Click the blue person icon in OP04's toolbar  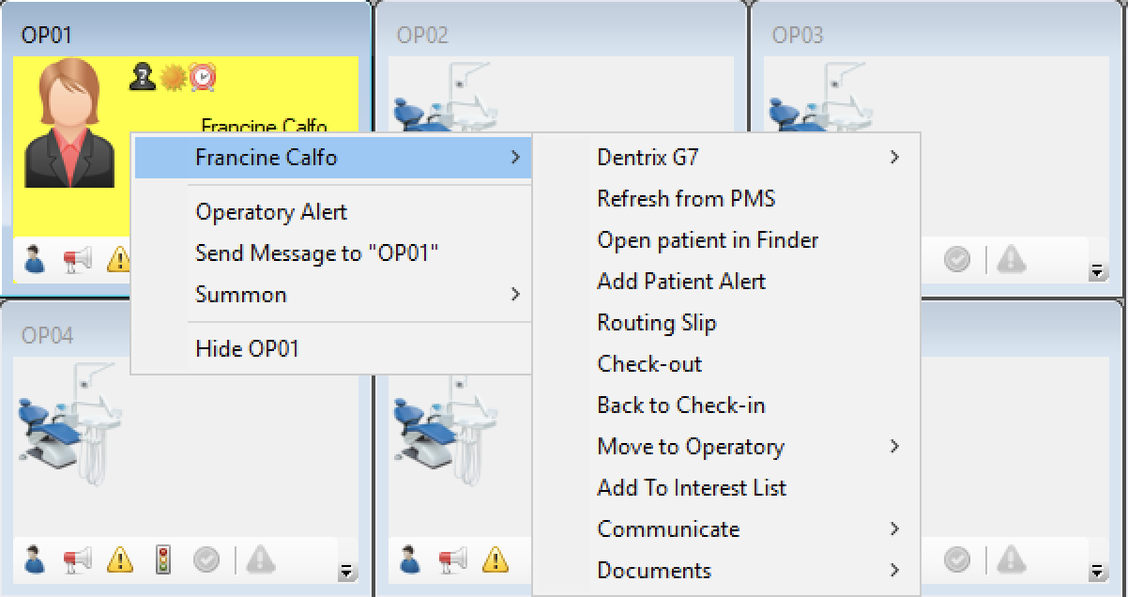pos(35,559)
